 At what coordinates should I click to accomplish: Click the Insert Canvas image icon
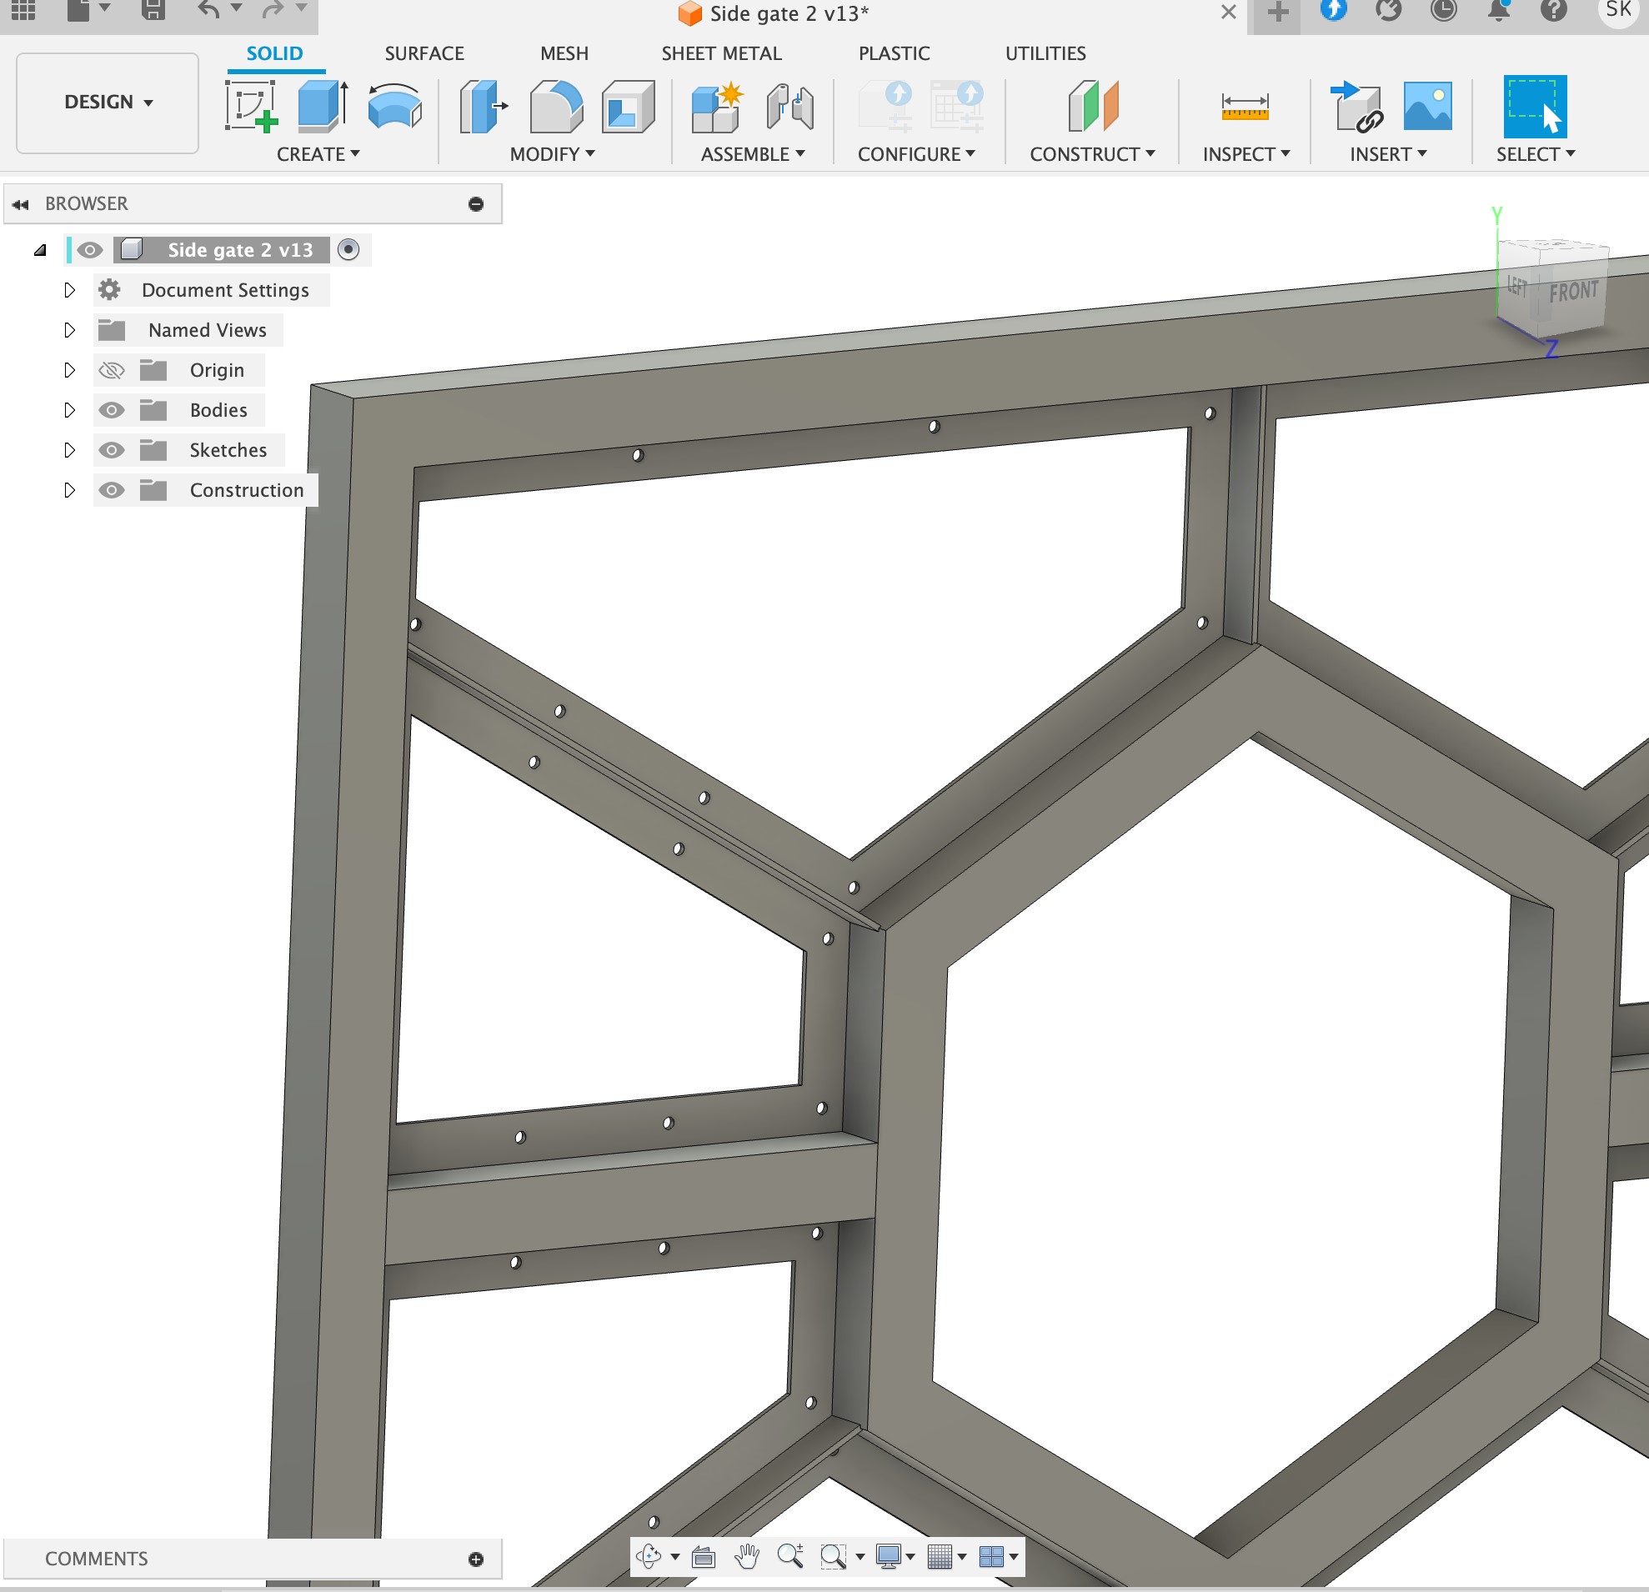[1427, 107]
